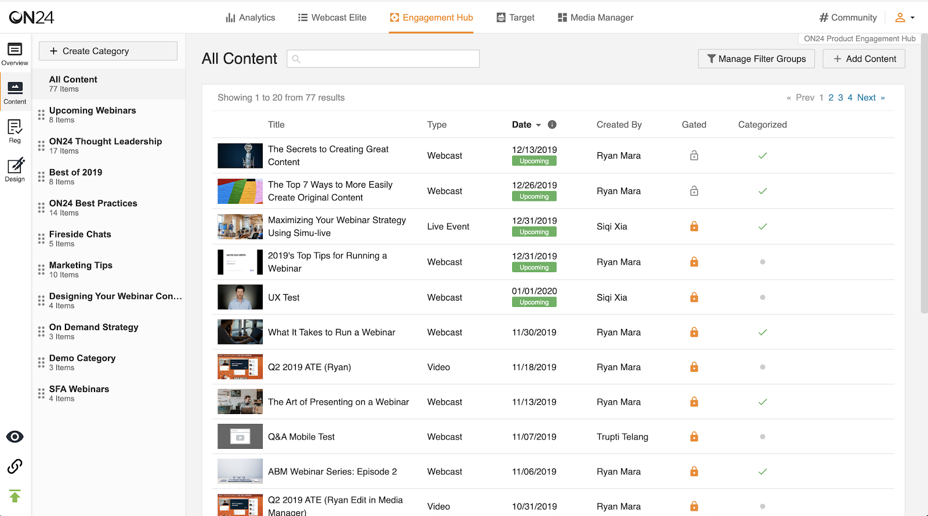
Task: Click 'The Art of Presenting on a Webinar' title
Action: tap(338, 402)
